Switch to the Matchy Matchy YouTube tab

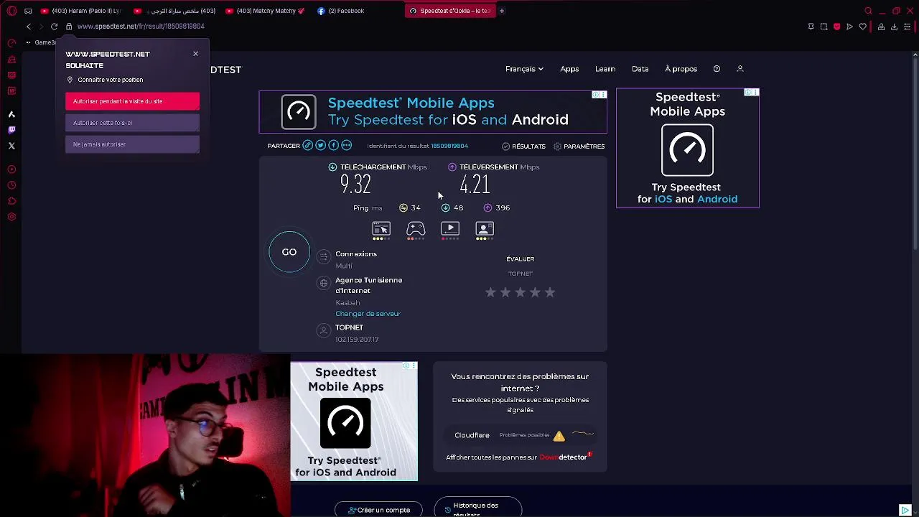pos(265,11)
